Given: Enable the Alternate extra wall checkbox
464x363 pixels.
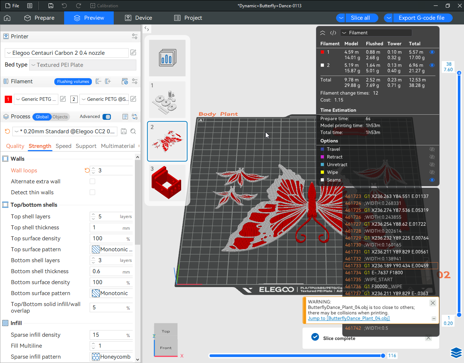Looking at the screenshot, I should pyautogui.click(x=93, y=181).
